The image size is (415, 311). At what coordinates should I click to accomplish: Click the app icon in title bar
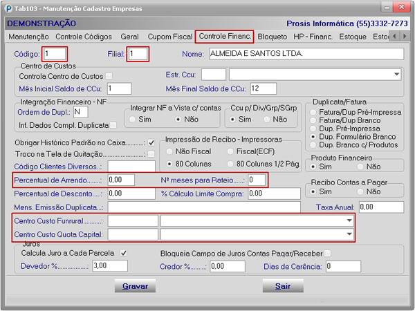pyautogui.click(x=9, y=8)
